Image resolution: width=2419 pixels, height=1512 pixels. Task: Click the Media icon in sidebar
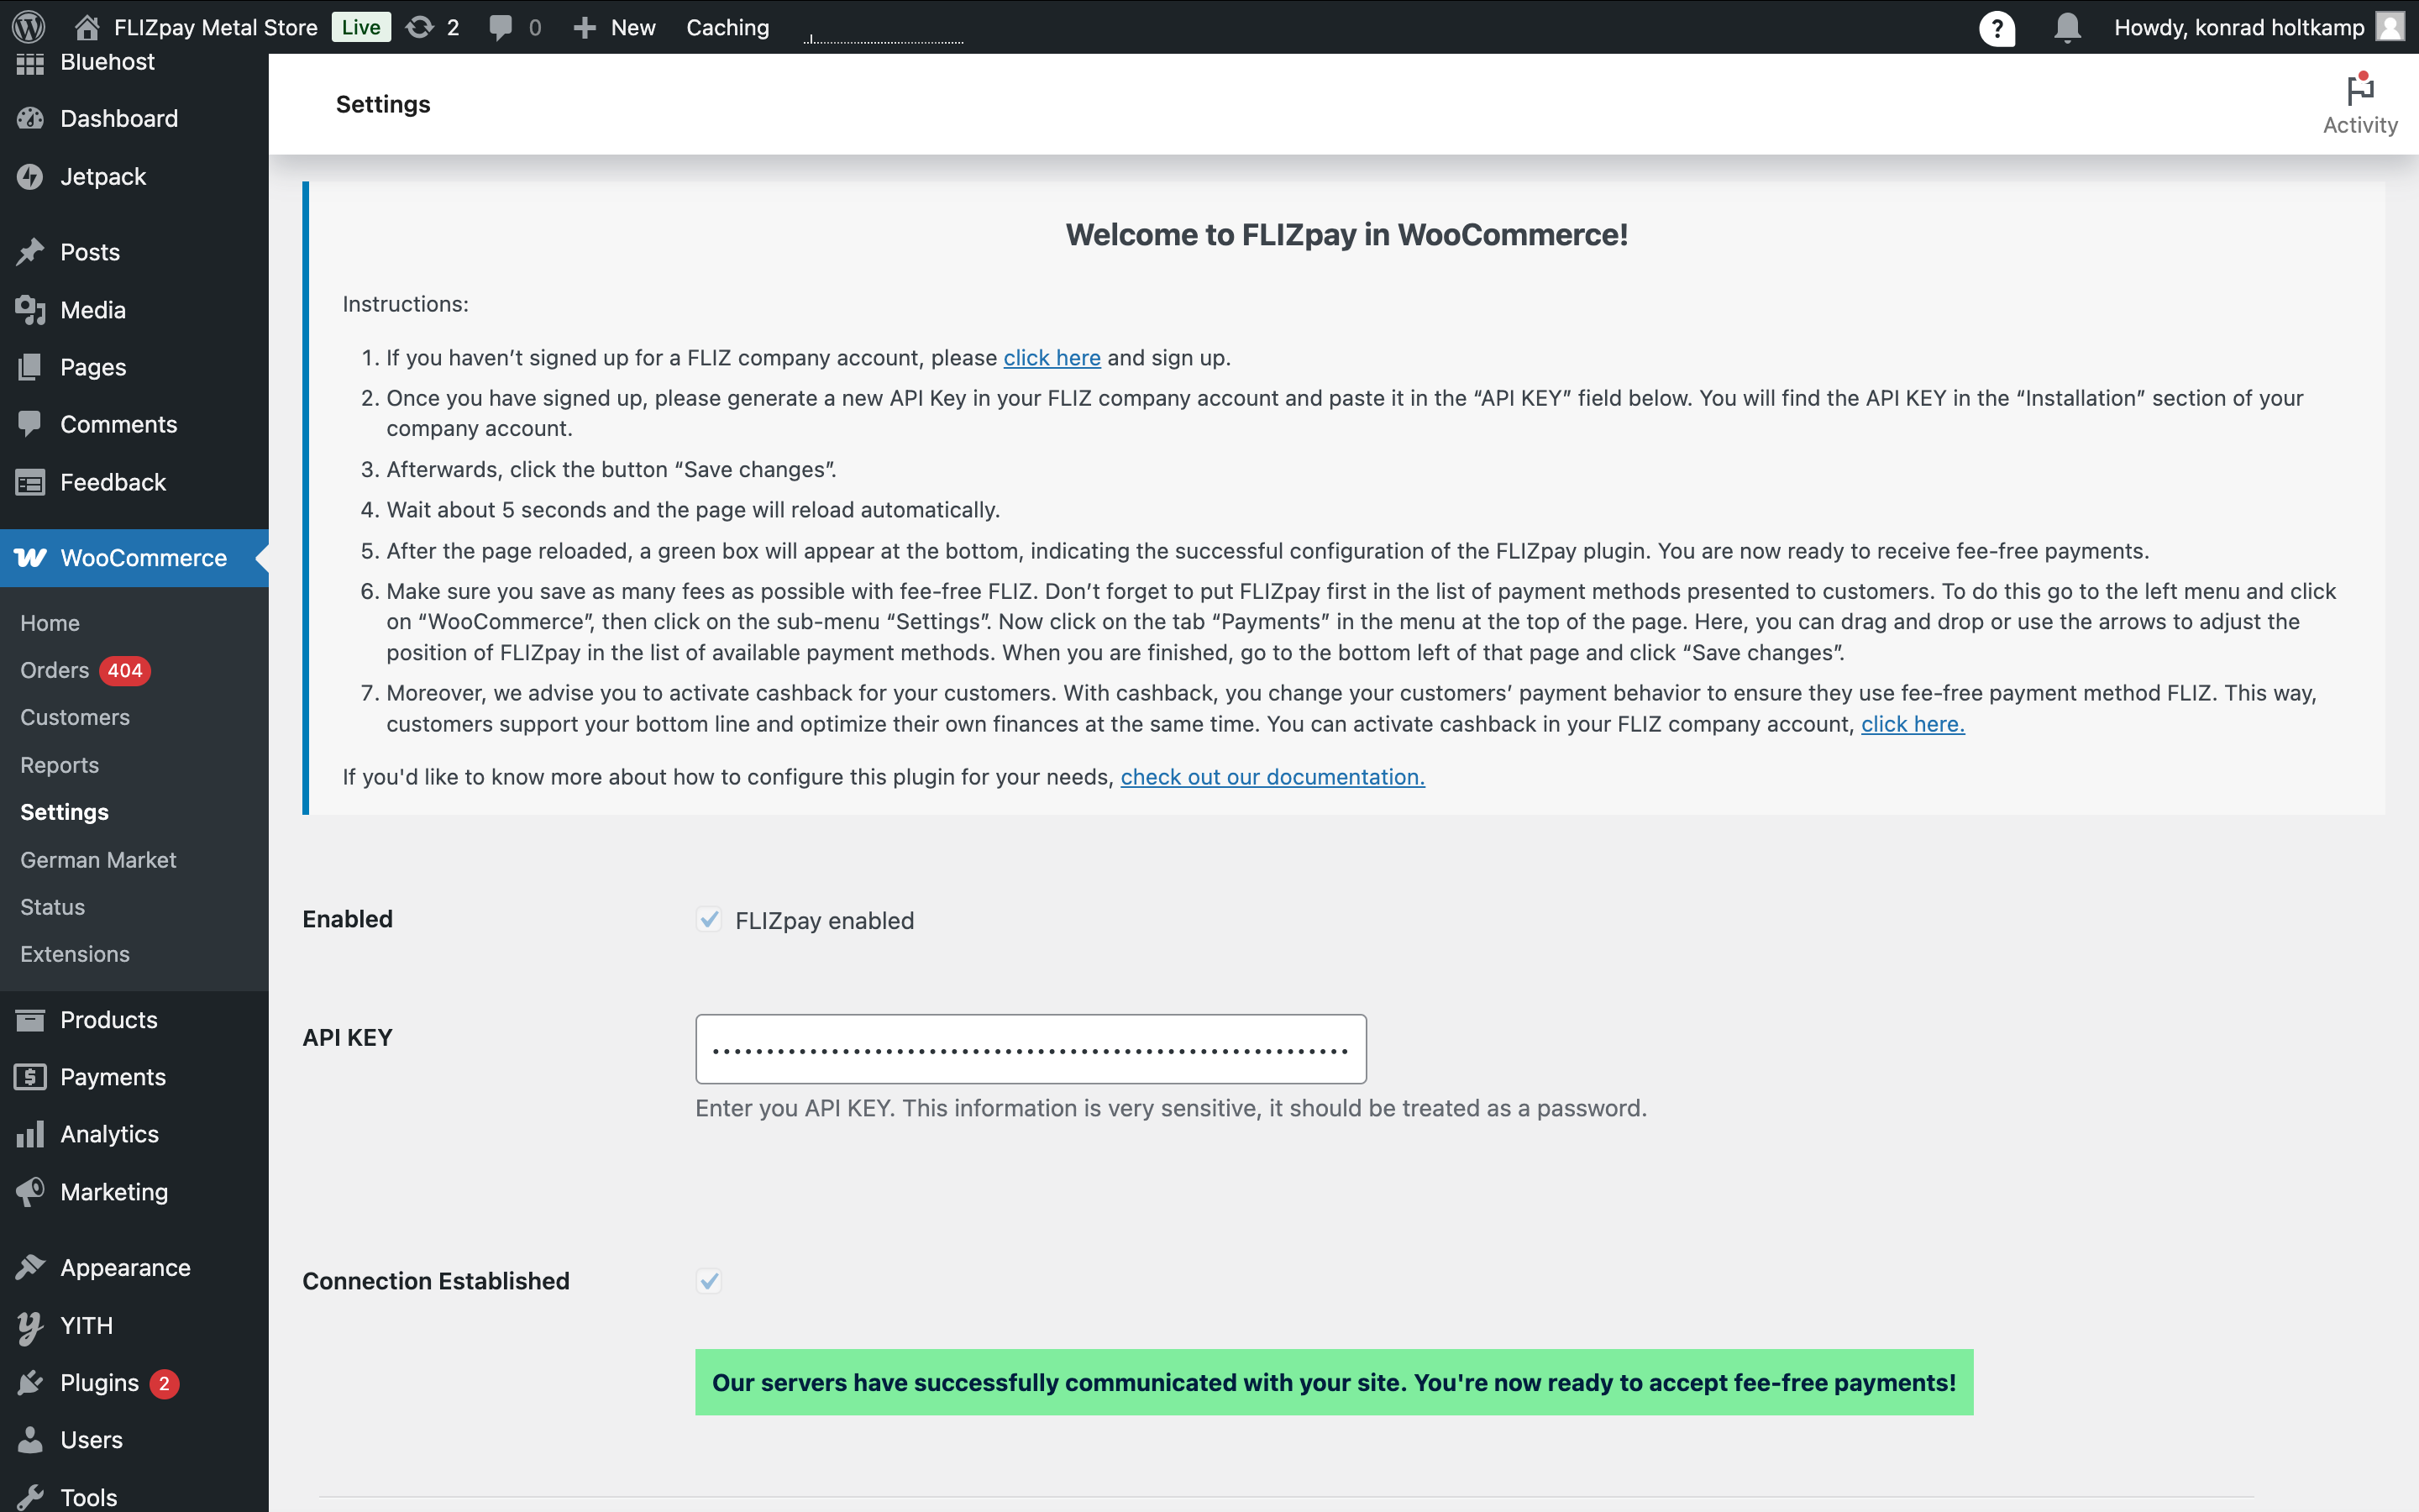(x=30, y=310)
